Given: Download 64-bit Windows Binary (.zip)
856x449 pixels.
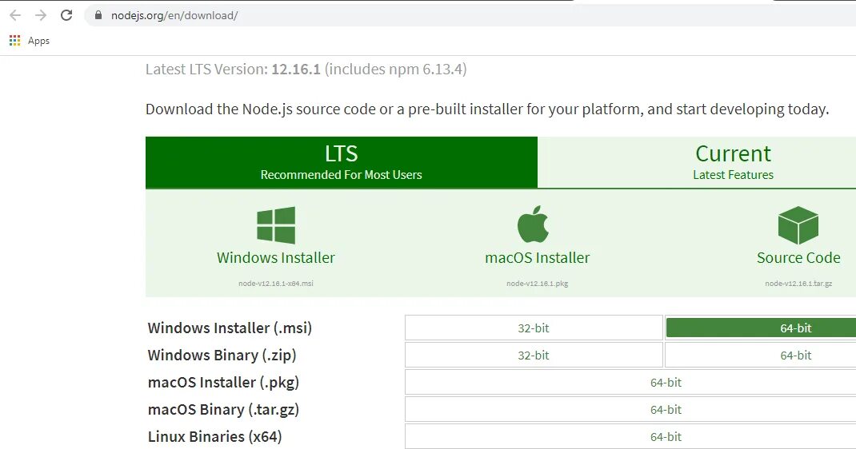Looking at the screenshot, I should (x=761, y=356).
